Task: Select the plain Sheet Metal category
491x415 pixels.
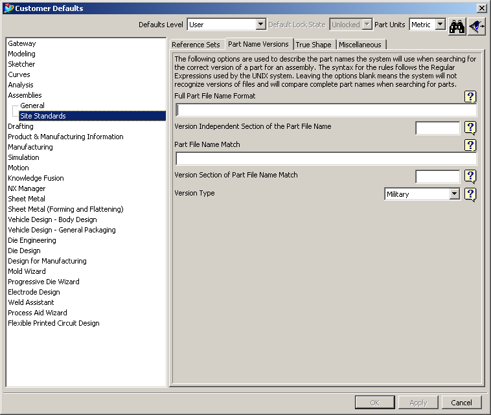Action: 27,198
